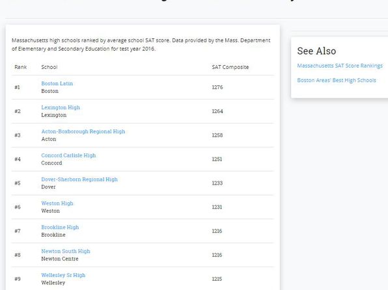The image size is (388, 290).
Task: Click the #5 rank cell
Action: point(18,183)
